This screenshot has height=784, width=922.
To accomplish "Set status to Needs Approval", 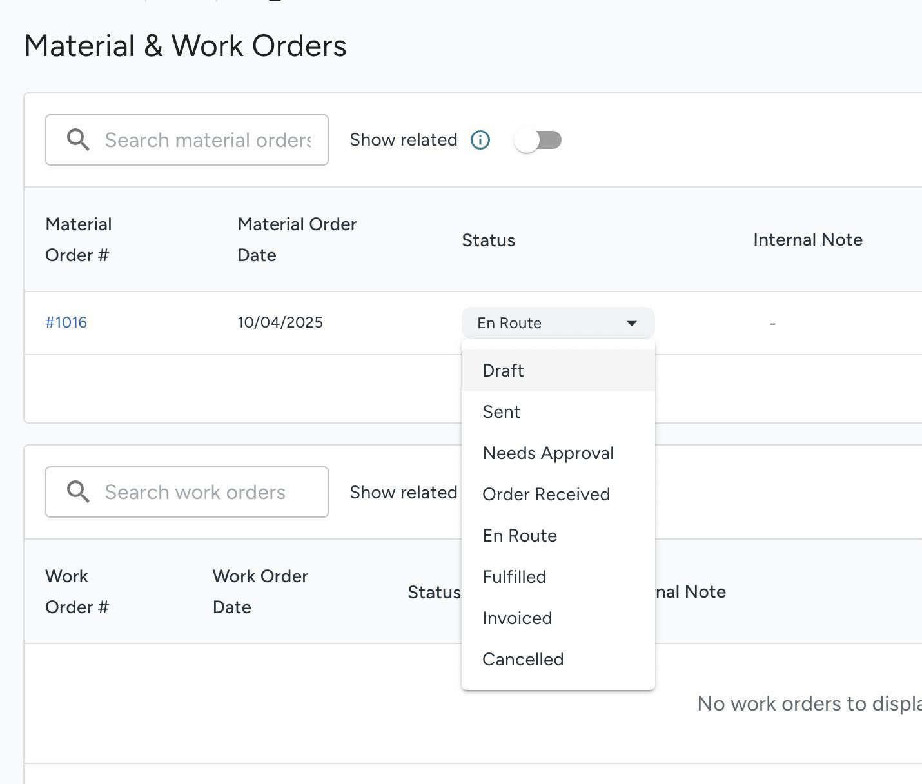I will click(548, 453).
